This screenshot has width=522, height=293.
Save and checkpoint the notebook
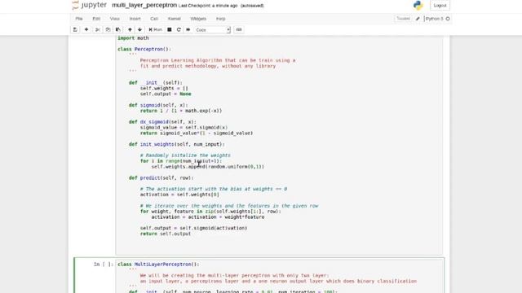75,29
